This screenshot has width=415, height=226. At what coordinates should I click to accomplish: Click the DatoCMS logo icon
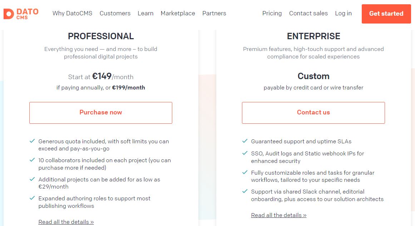pos(9,14)
